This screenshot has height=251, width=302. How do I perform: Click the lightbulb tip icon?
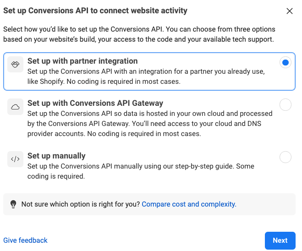coord(13,204)
